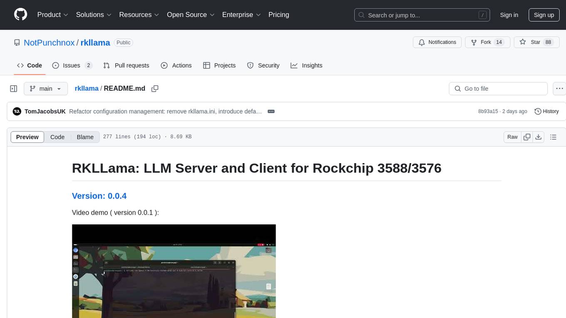Open the Pricing page
The width and height of the screenshot is (566, 318).
click(x=279, y=15)
